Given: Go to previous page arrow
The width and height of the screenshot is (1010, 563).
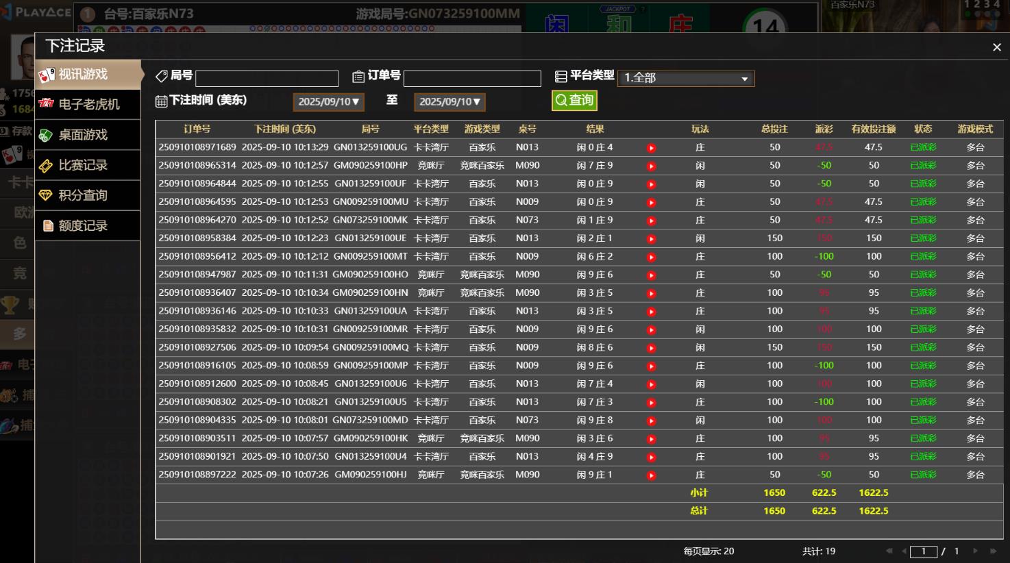Looking at the screenshot, I should (x=904, y=551).
